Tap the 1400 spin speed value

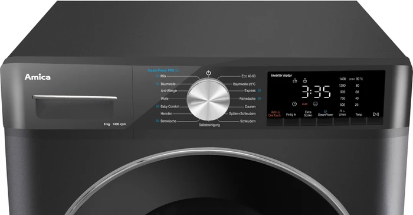[x=342, y=79]
